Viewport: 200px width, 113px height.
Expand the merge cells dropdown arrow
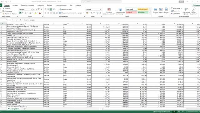pos(83,13)
